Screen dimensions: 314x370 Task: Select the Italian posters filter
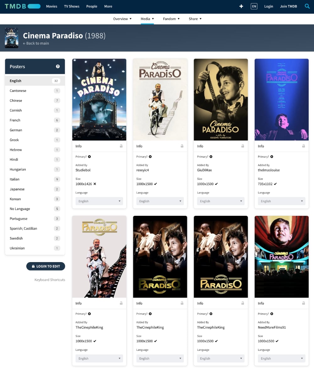[x=35, y=179]
